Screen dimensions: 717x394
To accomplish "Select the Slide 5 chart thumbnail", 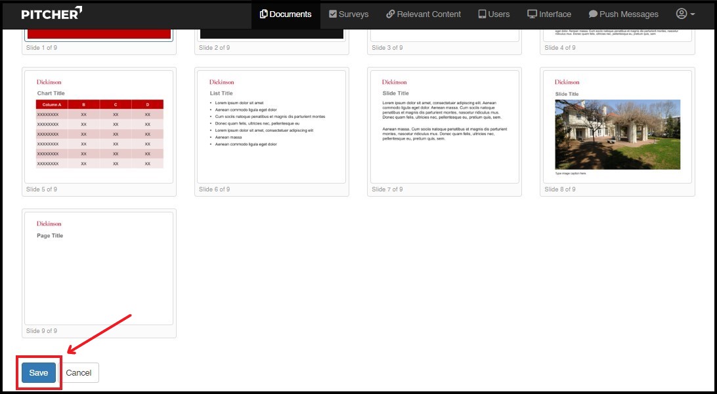I will tap(99, 127).
